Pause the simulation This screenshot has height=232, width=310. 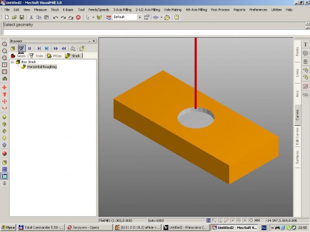(30, 48)
